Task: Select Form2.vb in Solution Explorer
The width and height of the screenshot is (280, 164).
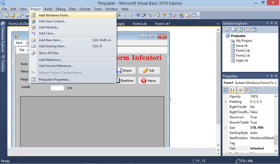Action: point(243,55)
